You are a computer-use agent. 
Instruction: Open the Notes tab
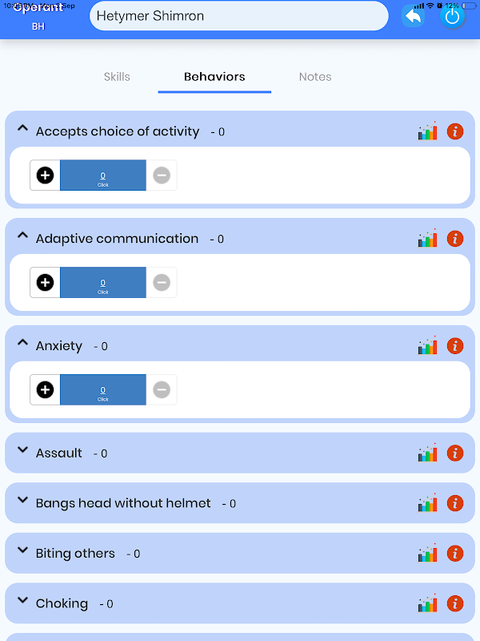tap(315, 77)
